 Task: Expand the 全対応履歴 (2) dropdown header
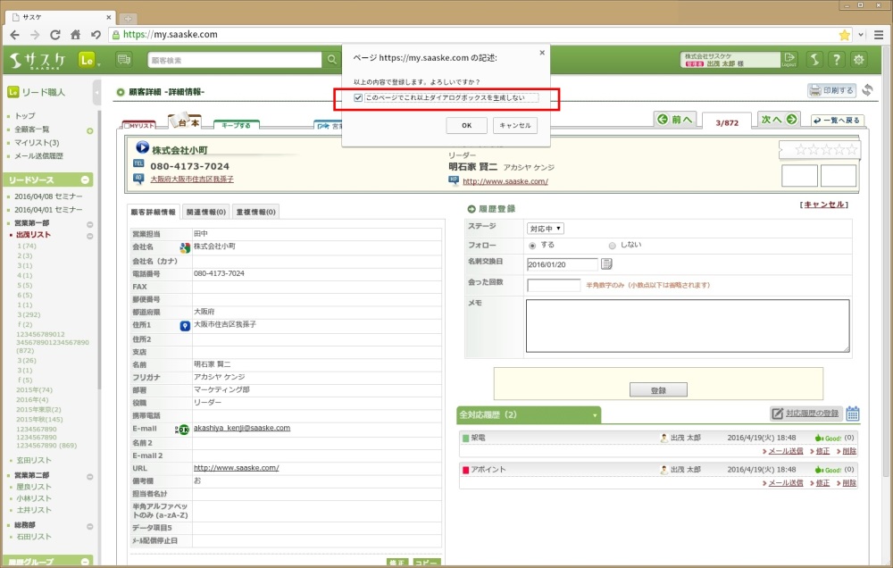[595, 415]
